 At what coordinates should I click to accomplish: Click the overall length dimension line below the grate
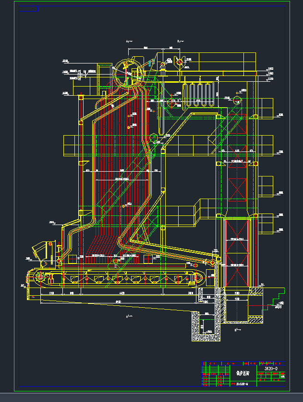point(120,302)
